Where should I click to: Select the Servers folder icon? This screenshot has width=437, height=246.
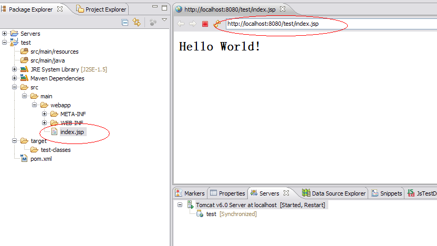coord(14,34)
